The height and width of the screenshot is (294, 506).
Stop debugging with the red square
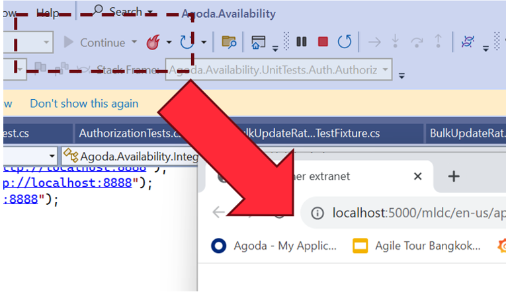(323, 42)
